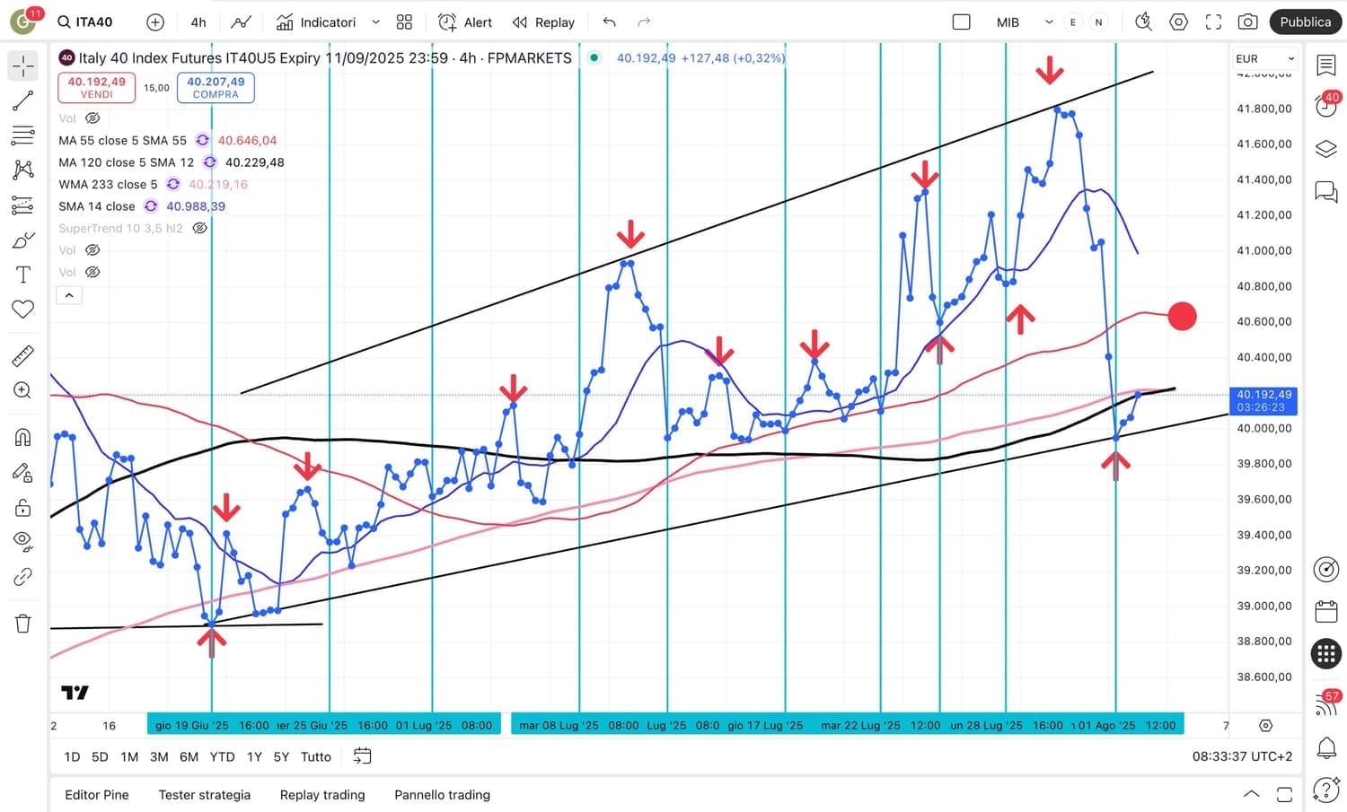The height and width of the screenshot is (812, 1347).
Task: Collapse the indicator legend arrow
Action: point(69,294)
